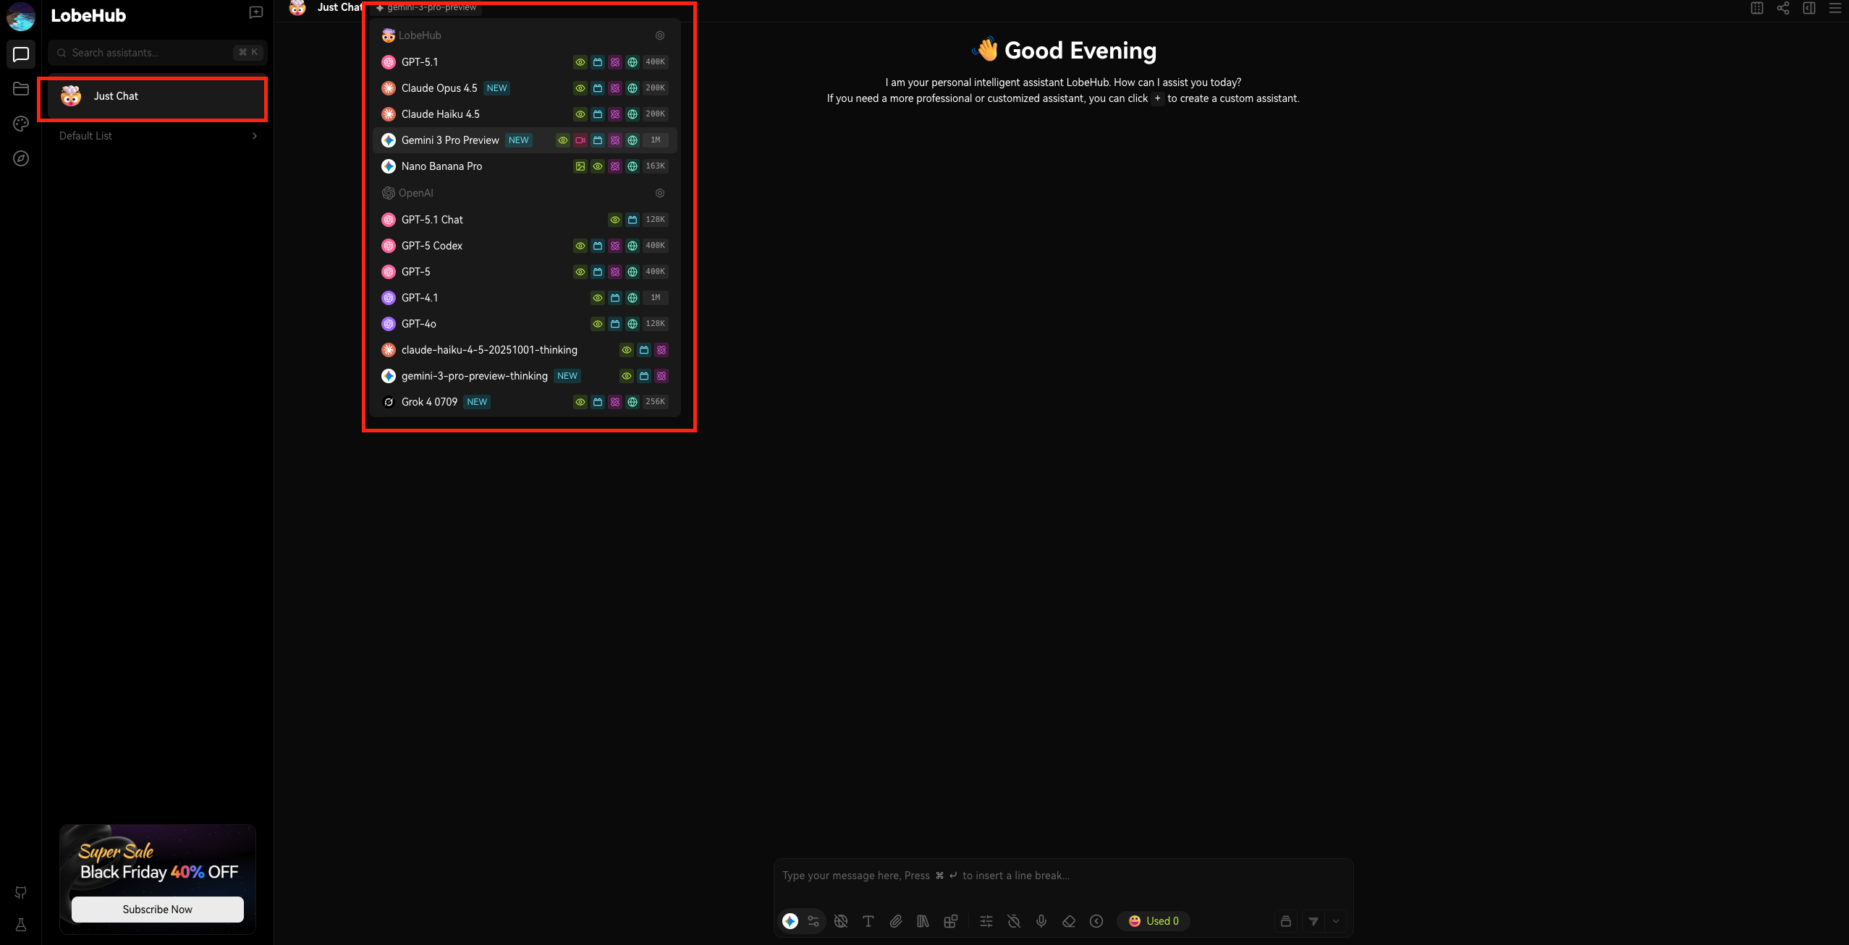Click the Subscribe Now button
The height and width of the screenshot is (945, 1849).
tap(157, 909)
